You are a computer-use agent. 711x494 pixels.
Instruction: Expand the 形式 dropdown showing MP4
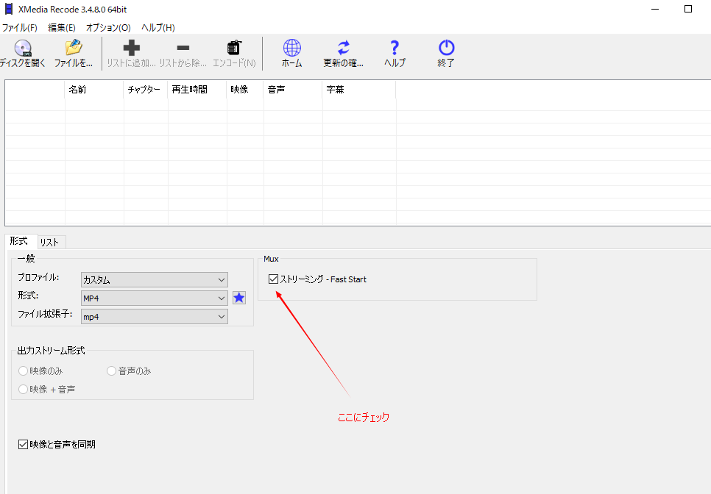(155, 298)
